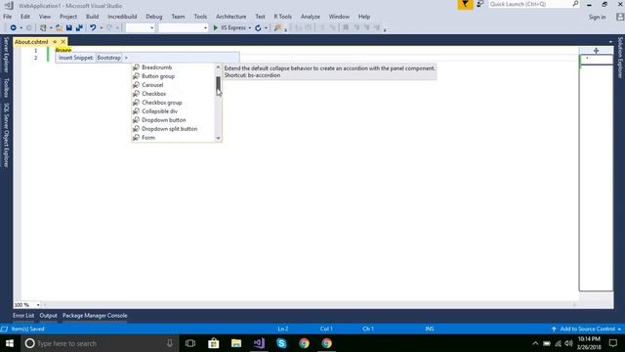Screen dimensions: 625x352
Task: Click the Bootstrap folder in snippet path
Action: (x=108, y=58)
